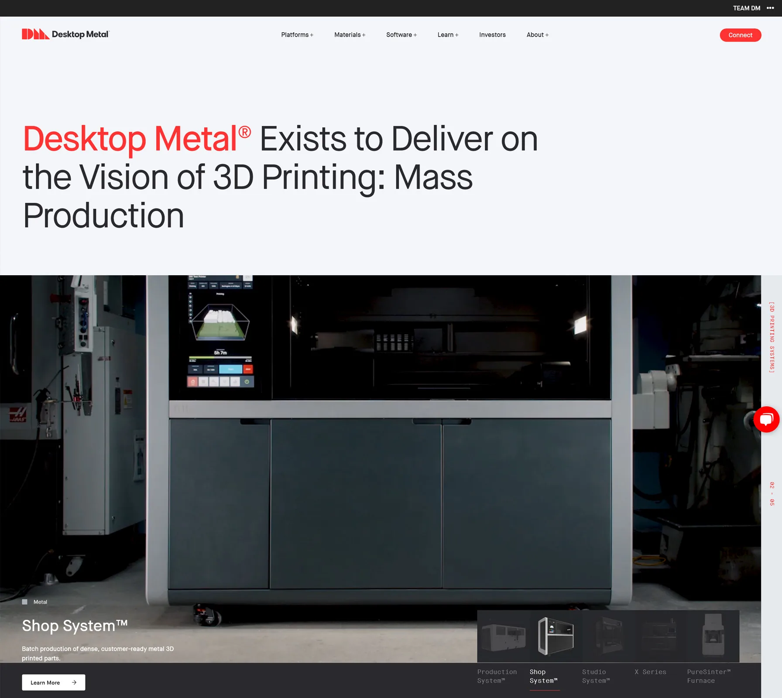
Task: Click the TEAM DM link
Action: tap(746, 8)
